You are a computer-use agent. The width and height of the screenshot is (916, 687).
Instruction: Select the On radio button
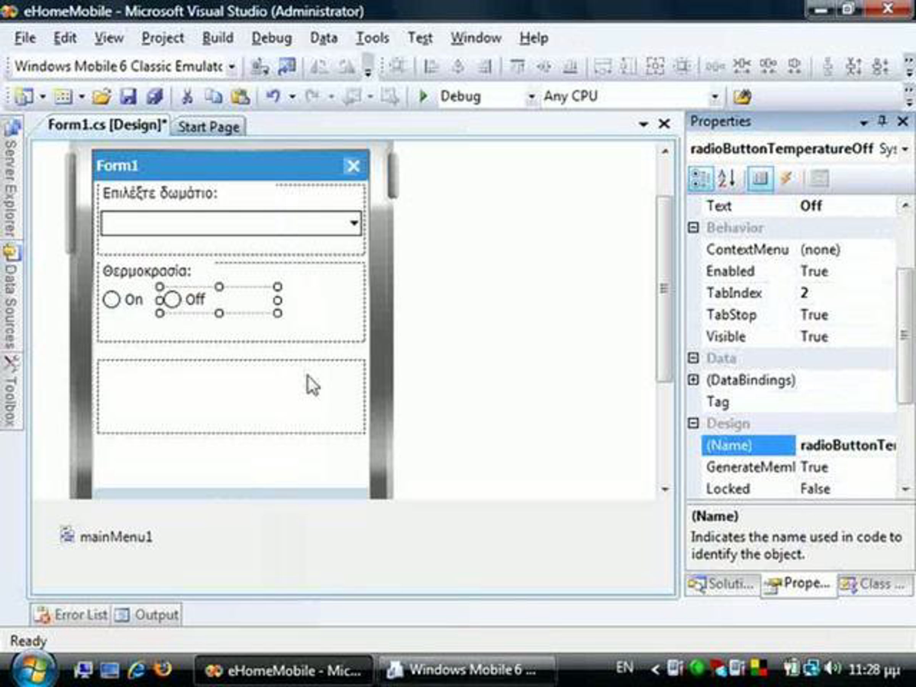pos(112,299)
